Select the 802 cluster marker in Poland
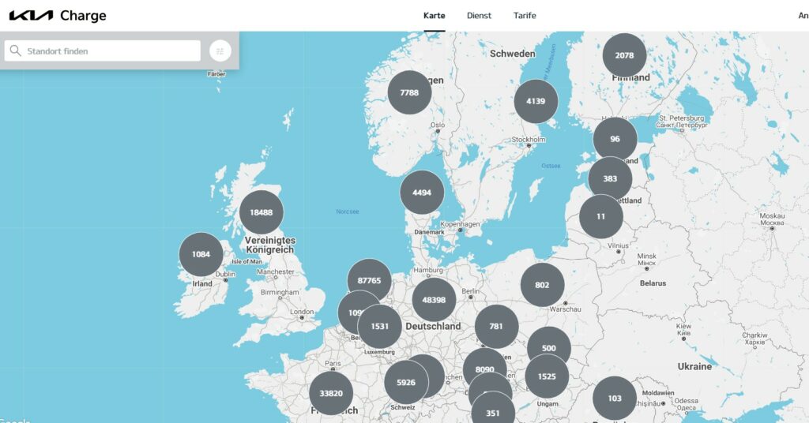Image resolution: width=809 pixels, height=423 pixels. click(x=542, y=285)
